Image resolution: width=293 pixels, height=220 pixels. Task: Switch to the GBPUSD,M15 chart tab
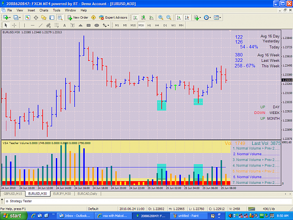coord(13,194)
